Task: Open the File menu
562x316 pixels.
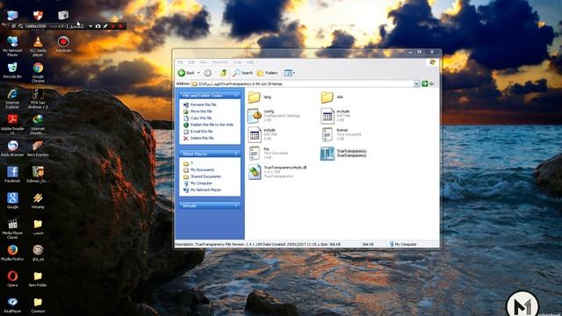Action: click(180, 62)
